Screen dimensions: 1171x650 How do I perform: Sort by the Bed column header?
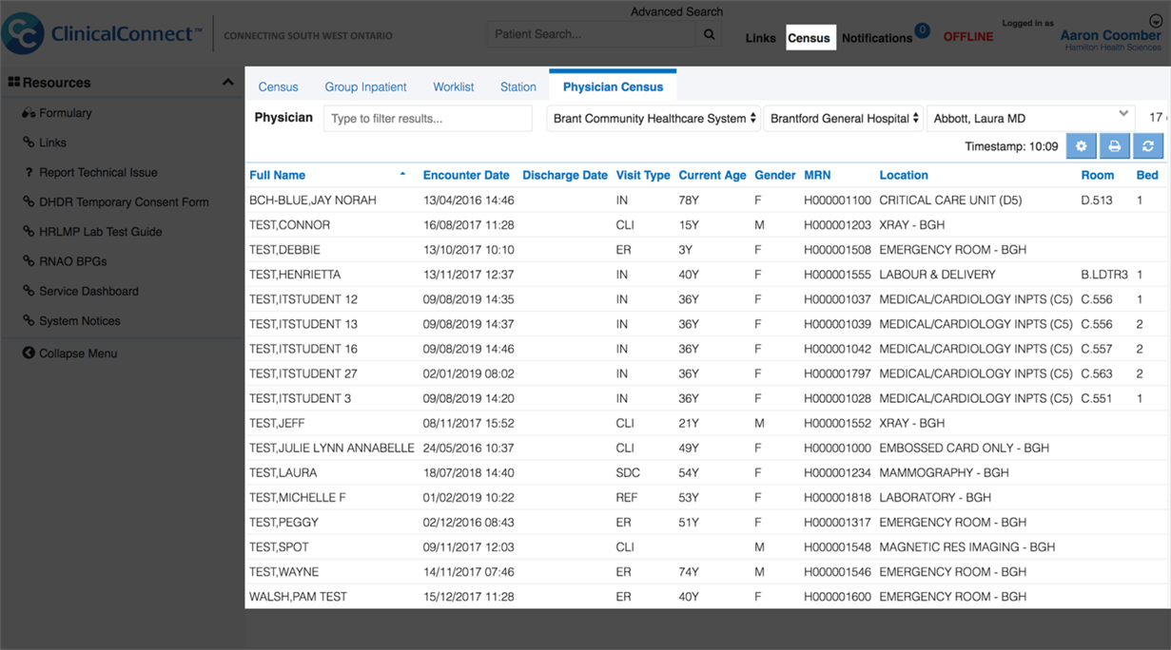1147,176
